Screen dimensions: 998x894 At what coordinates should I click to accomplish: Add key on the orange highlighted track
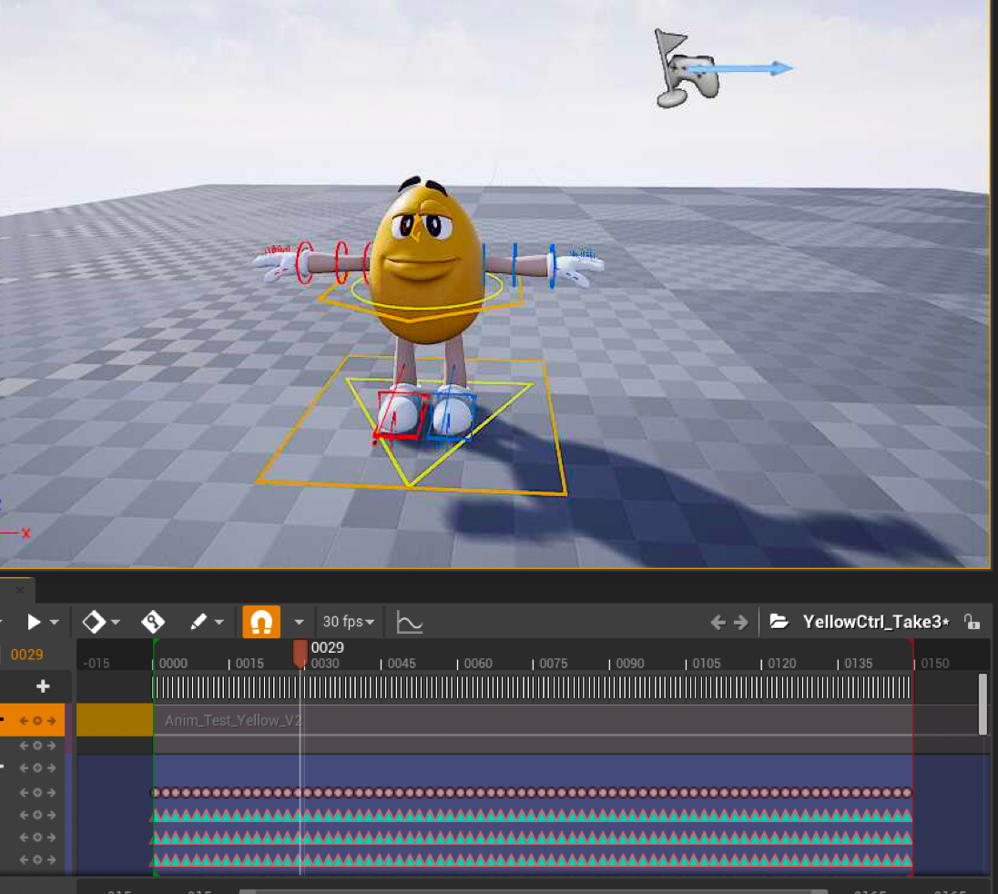tap(37, 721)
